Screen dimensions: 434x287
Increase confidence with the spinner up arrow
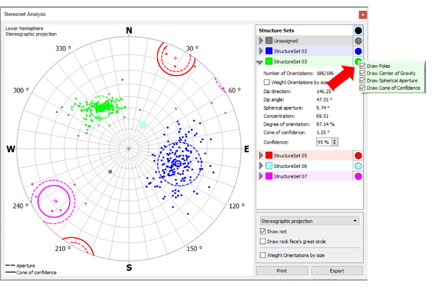pos(335,140)
